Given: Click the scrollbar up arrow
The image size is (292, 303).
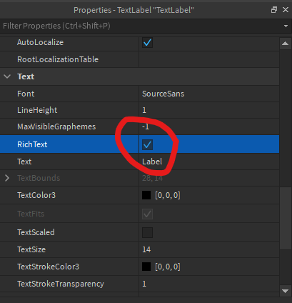Looking at the screenshot, I should 285,44.
